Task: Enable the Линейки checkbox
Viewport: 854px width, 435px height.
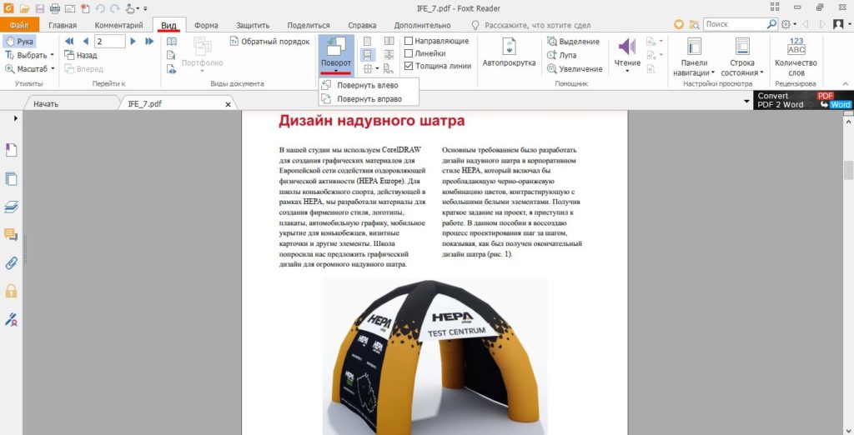Action: pos(409,53)
